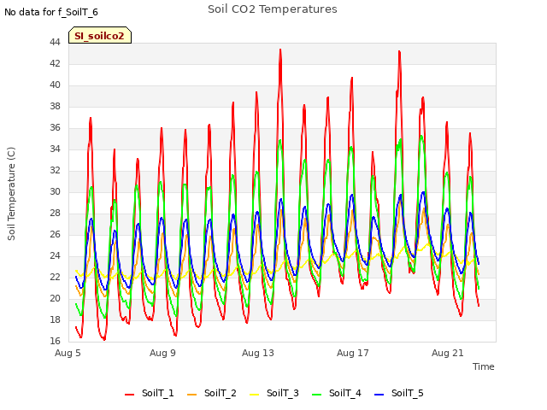Click the 38 y-axis tick label
Image resolution: width=547 pixels, height=410 pixels.
point(55,106)
